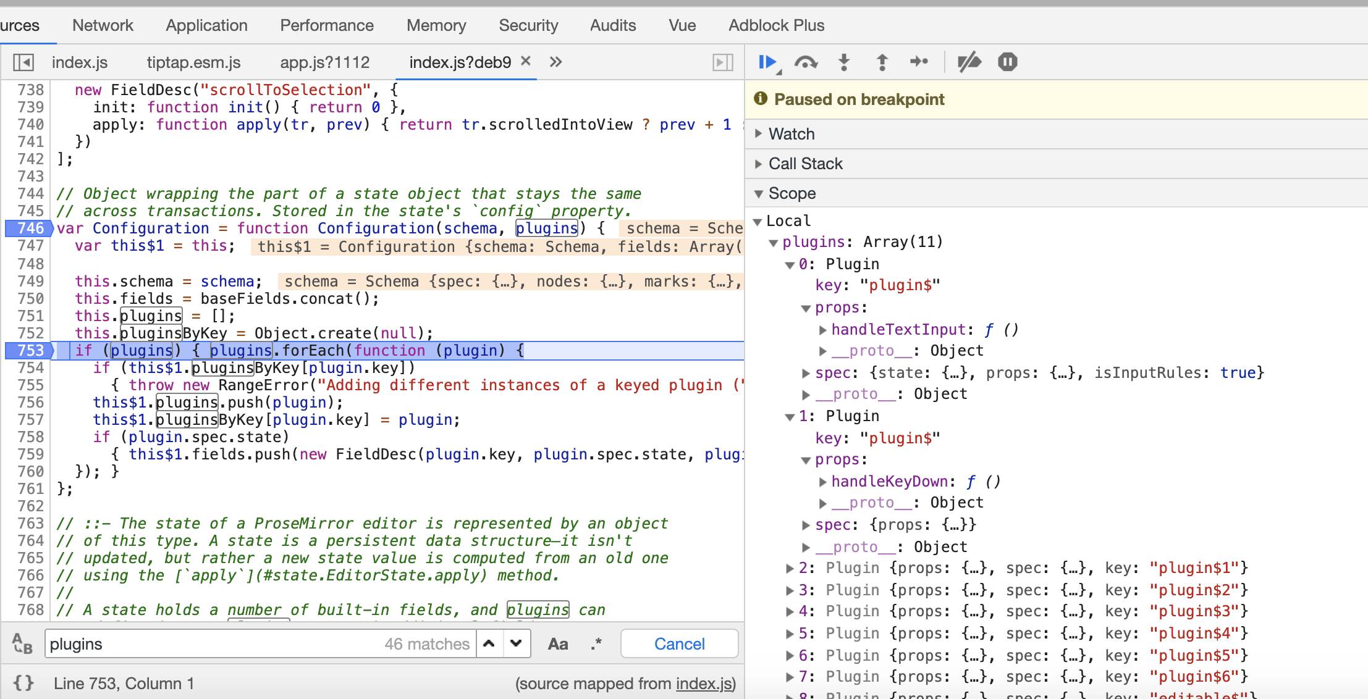The width and height of the screenshot is (1368, 699).
Task: Toggle match case option
Action: tap(557, 644)
